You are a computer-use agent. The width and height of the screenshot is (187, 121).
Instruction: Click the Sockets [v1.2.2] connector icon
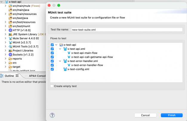point(10,55)
